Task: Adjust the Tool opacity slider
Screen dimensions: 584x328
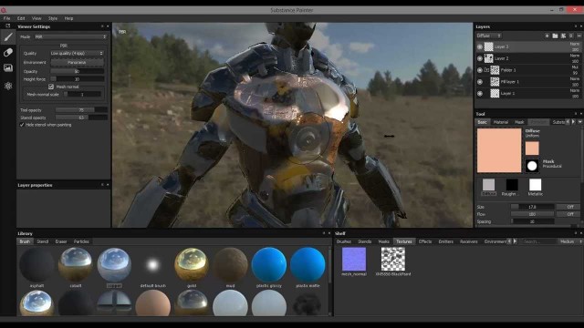Action: point(81,110)
